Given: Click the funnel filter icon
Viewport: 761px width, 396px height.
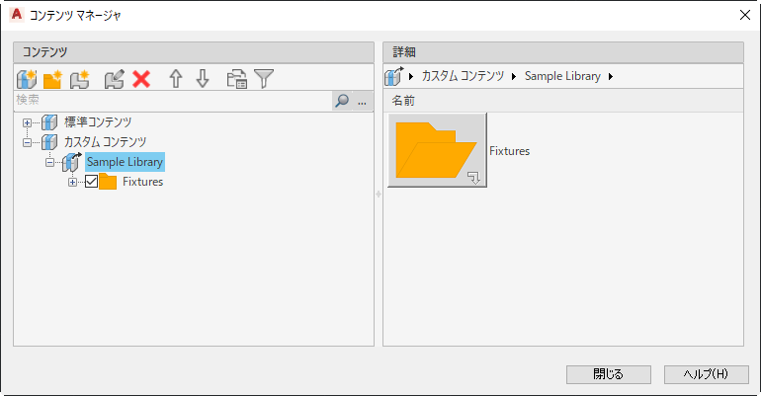Looking at the screenshot, I should 264,79.
